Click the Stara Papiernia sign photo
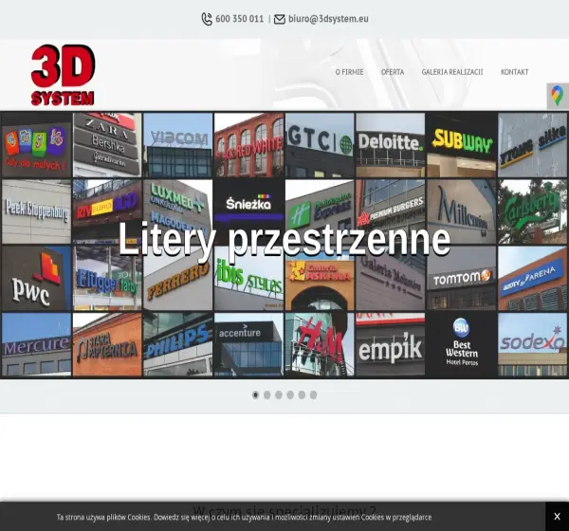This screenshot has width=569, height=531. (x=107, y=344)
